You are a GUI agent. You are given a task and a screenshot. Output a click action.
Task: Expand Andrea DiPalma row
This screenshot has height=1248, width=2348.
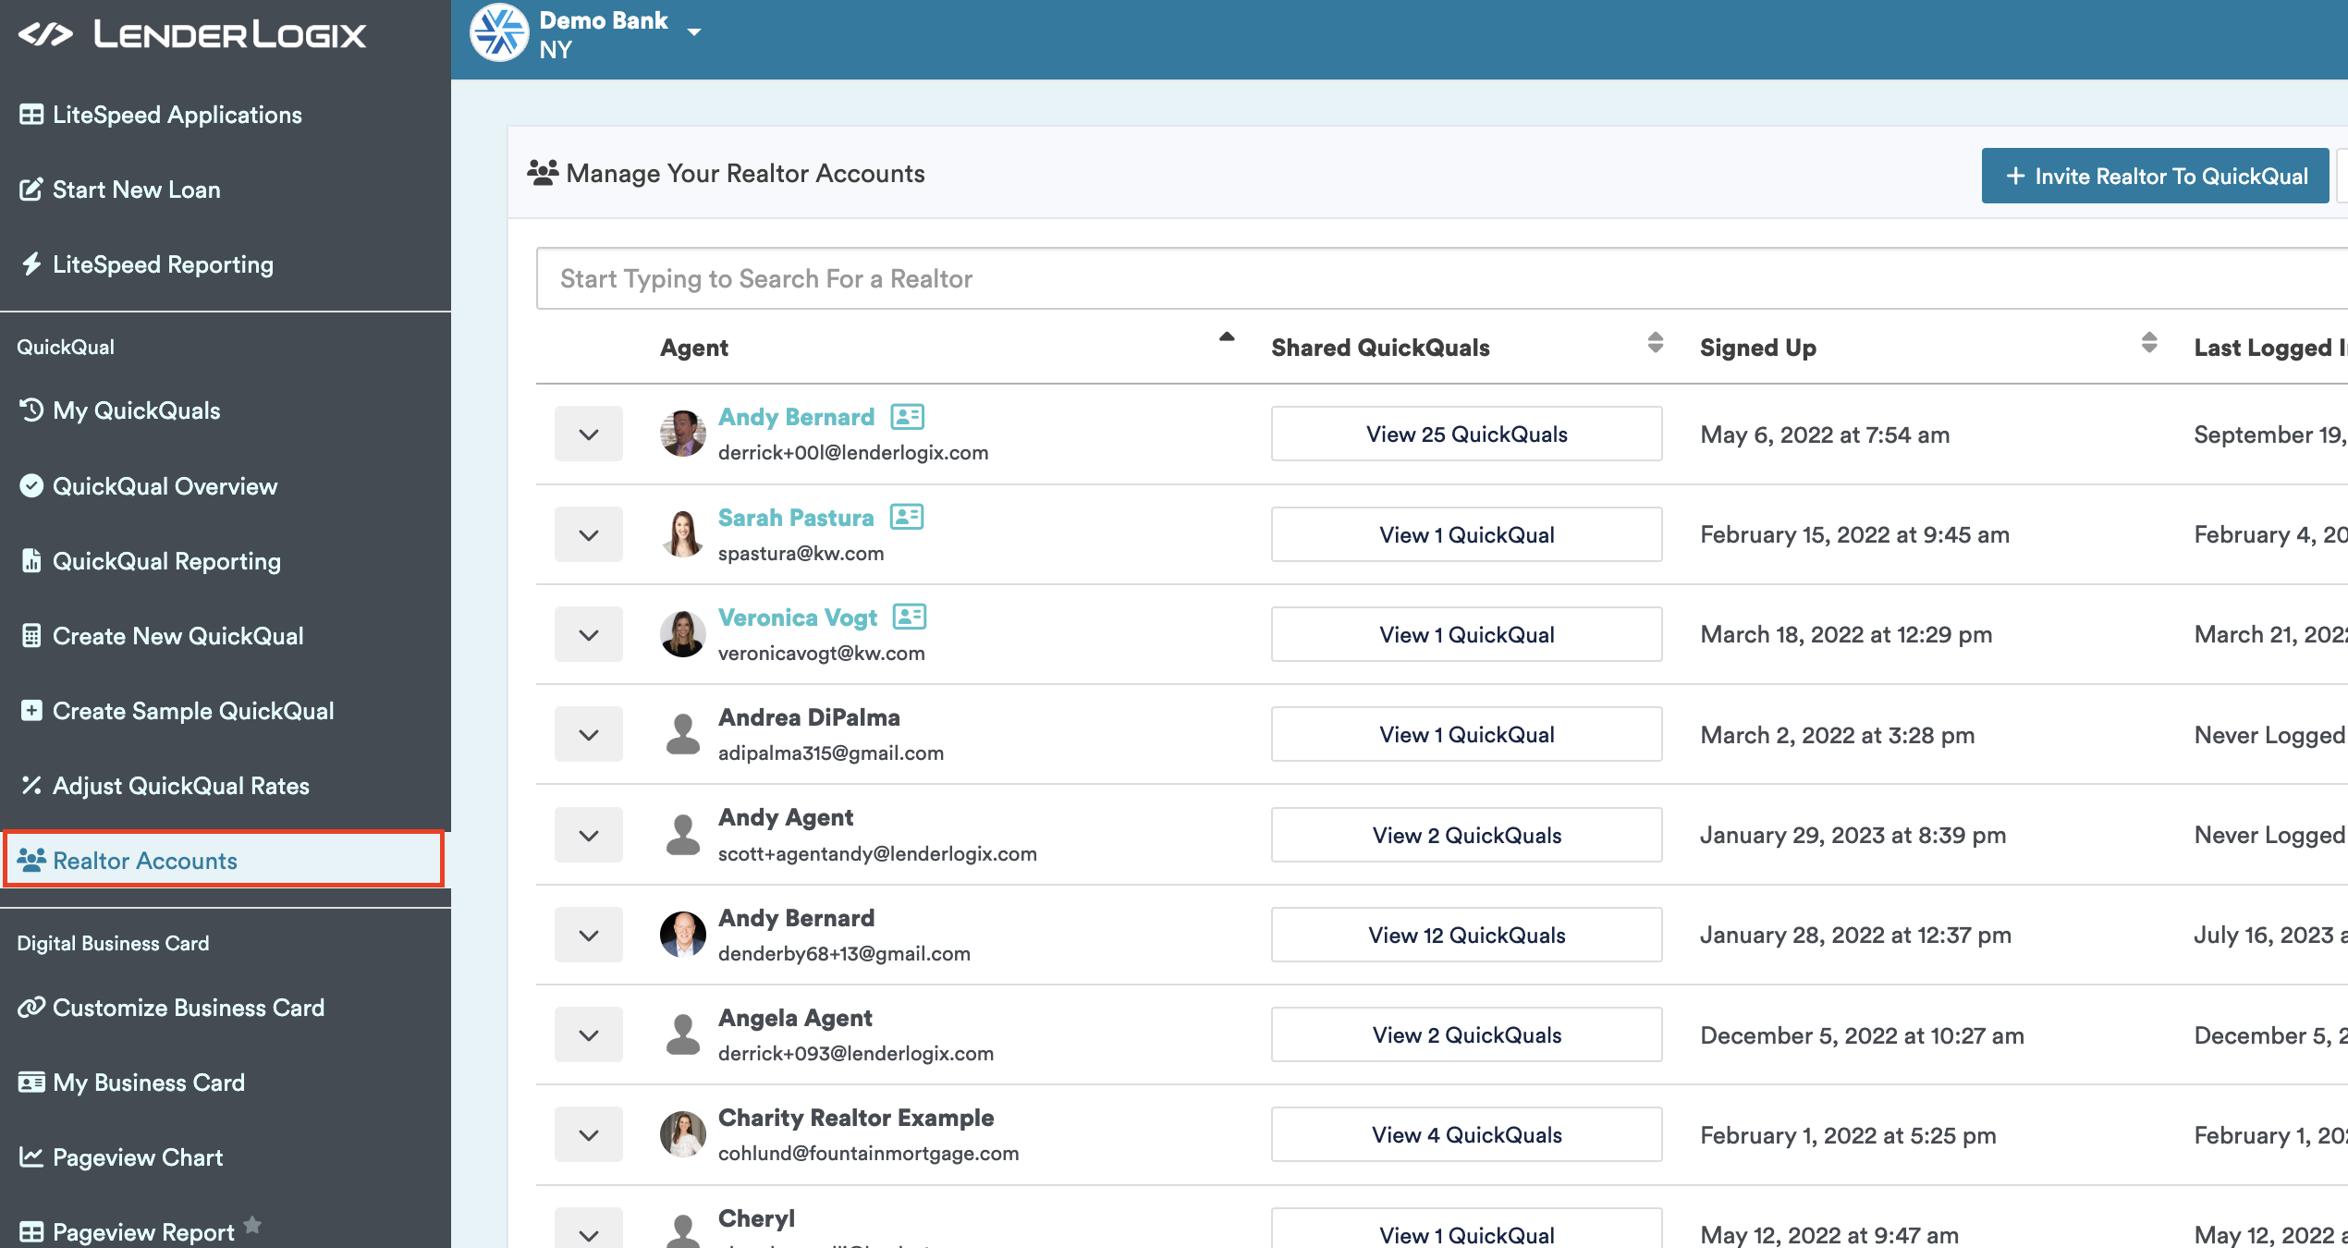point(589,735)
